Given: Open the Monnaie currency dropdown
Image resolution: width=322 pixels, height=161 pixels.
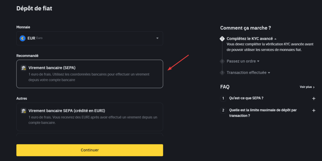Looking at the screenshot, I should (x=90, y=38).
